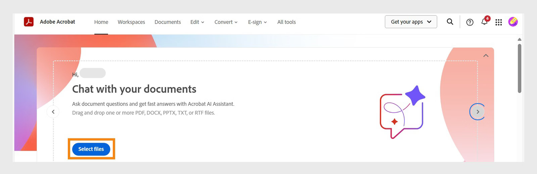The image size is (537, 174).
Task: Click the vertical scrollbar thumb
Action: (x=520, y=69)
